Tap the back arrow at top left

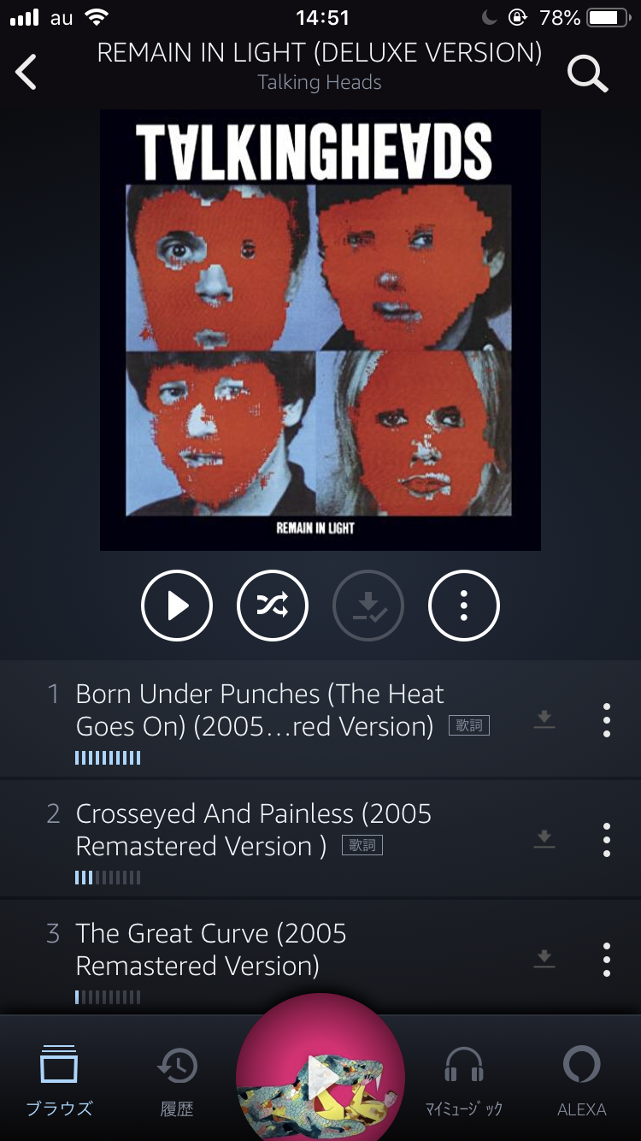click(x=26, y=72)
